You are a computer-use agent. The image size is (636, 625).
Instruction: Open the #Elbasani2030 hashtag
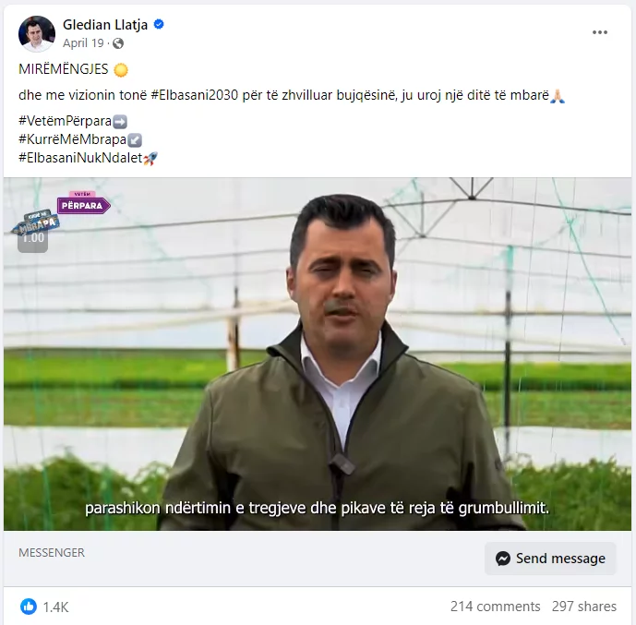tap(194, 95)
